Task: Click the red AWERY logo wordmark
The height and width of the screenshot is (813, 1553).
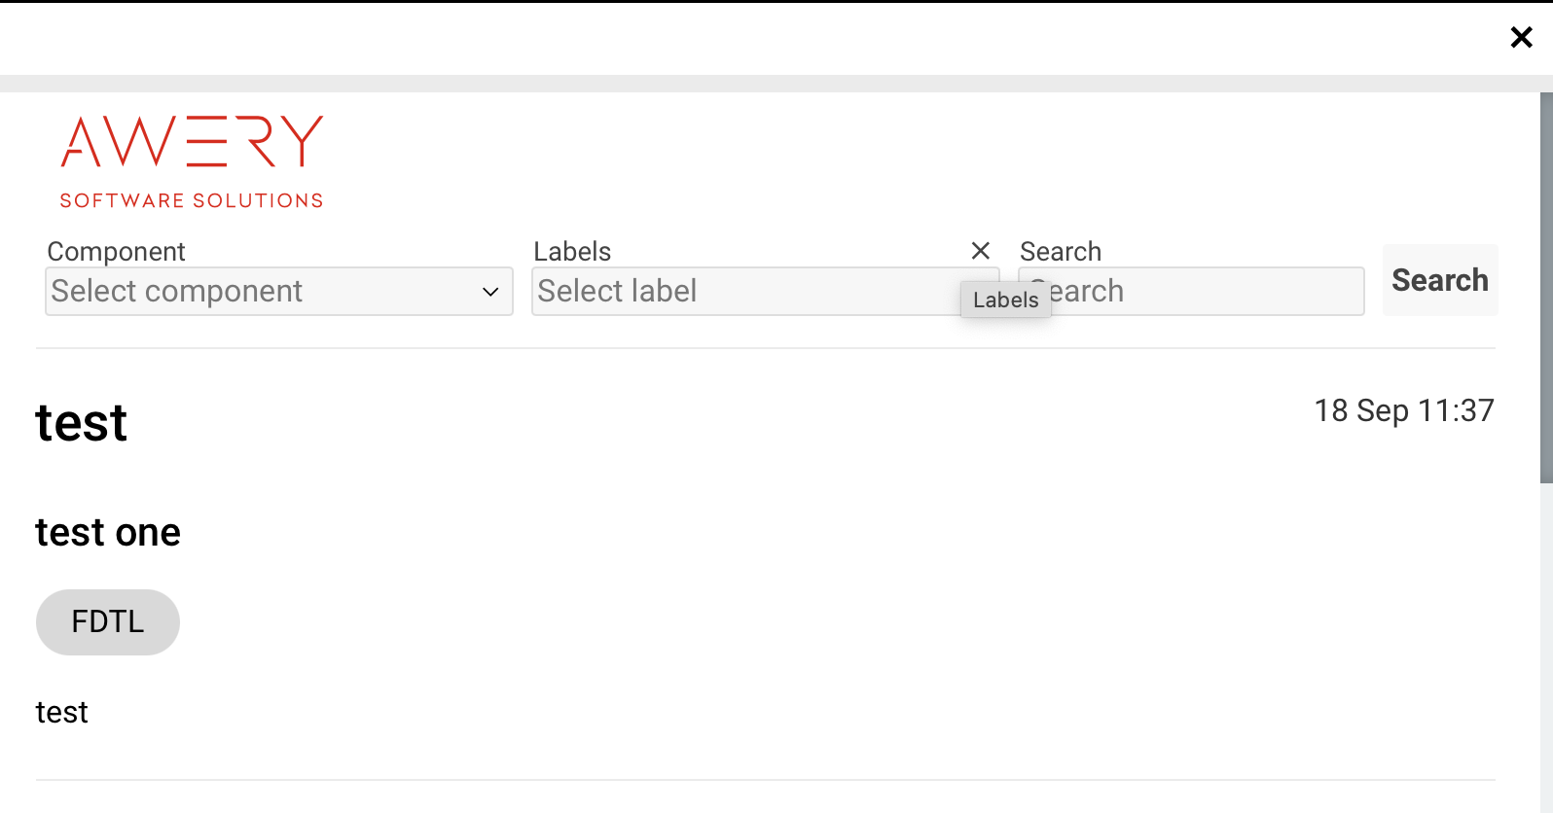Action: [192, 142]
